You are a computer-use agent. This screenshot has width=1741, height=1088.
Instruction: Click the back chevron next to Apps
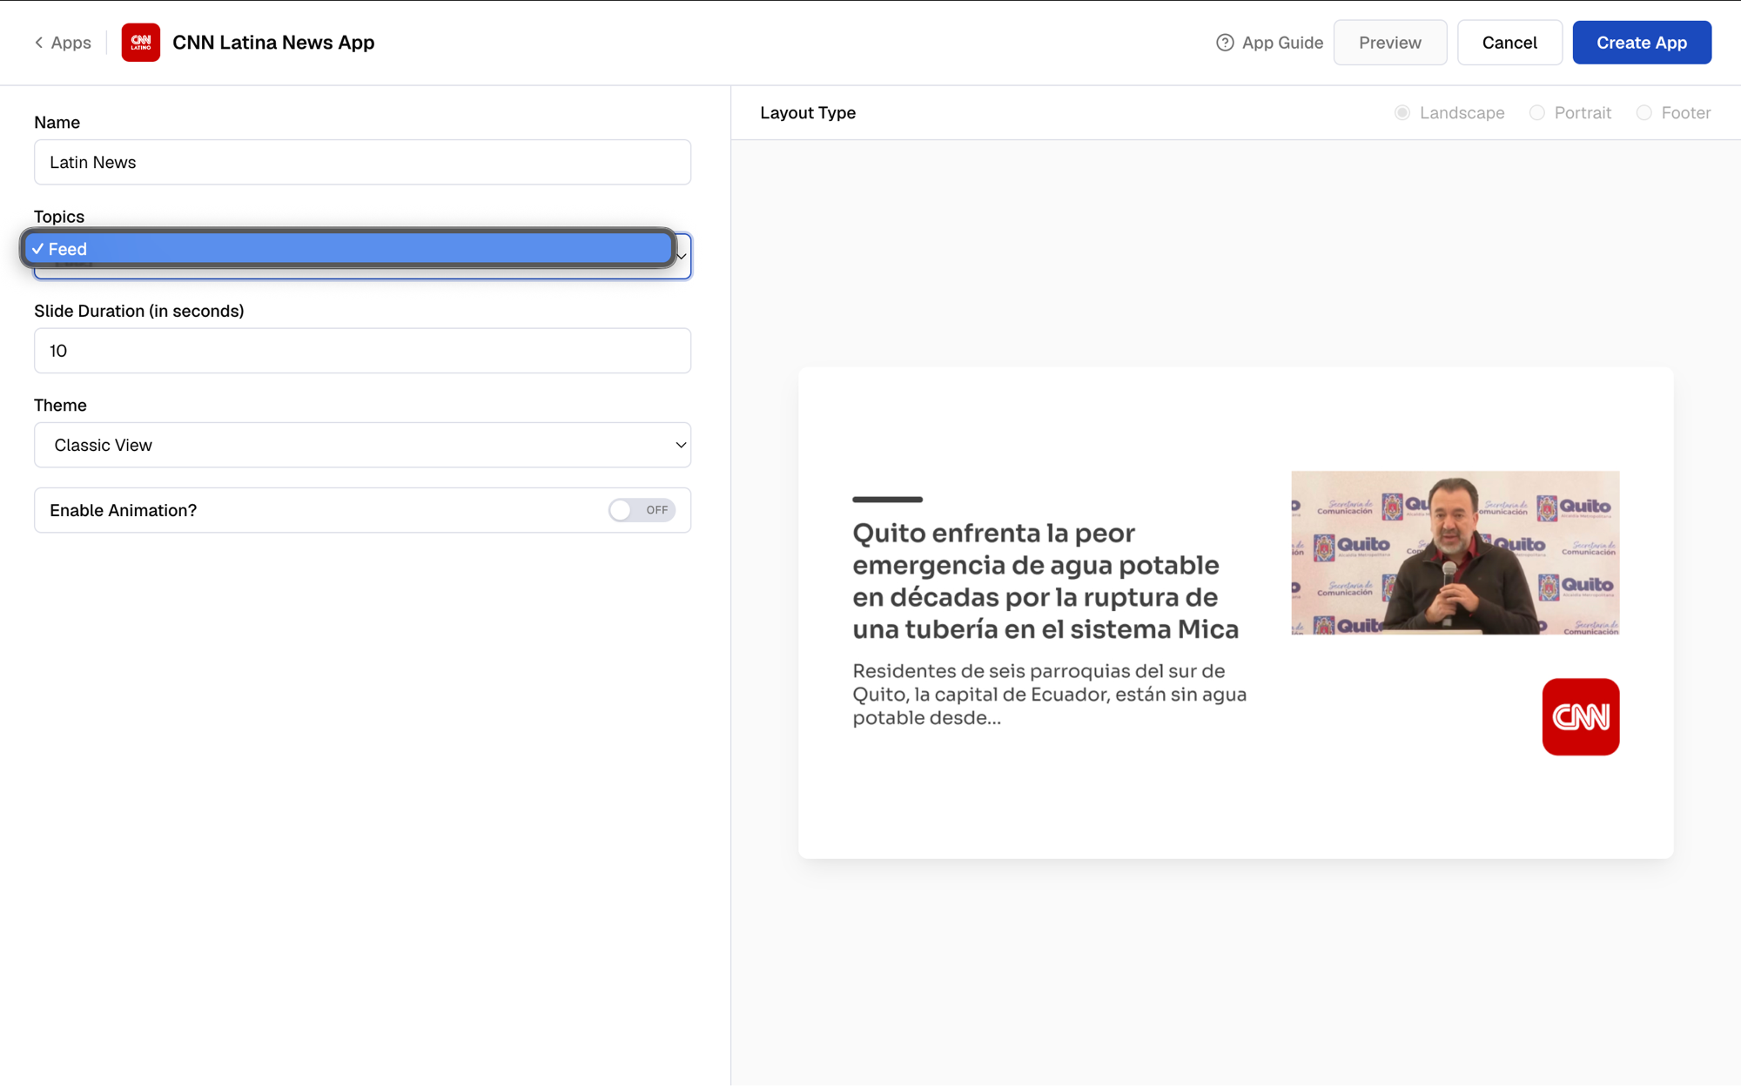[38, 43]
